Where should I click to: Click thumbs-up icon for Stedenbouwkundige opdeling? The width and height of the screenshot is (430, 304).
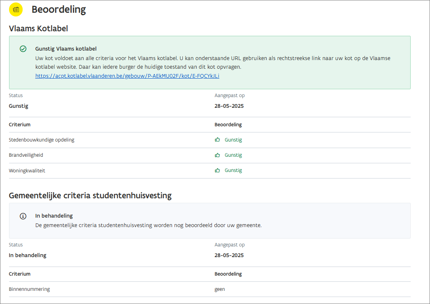[217, 140]
